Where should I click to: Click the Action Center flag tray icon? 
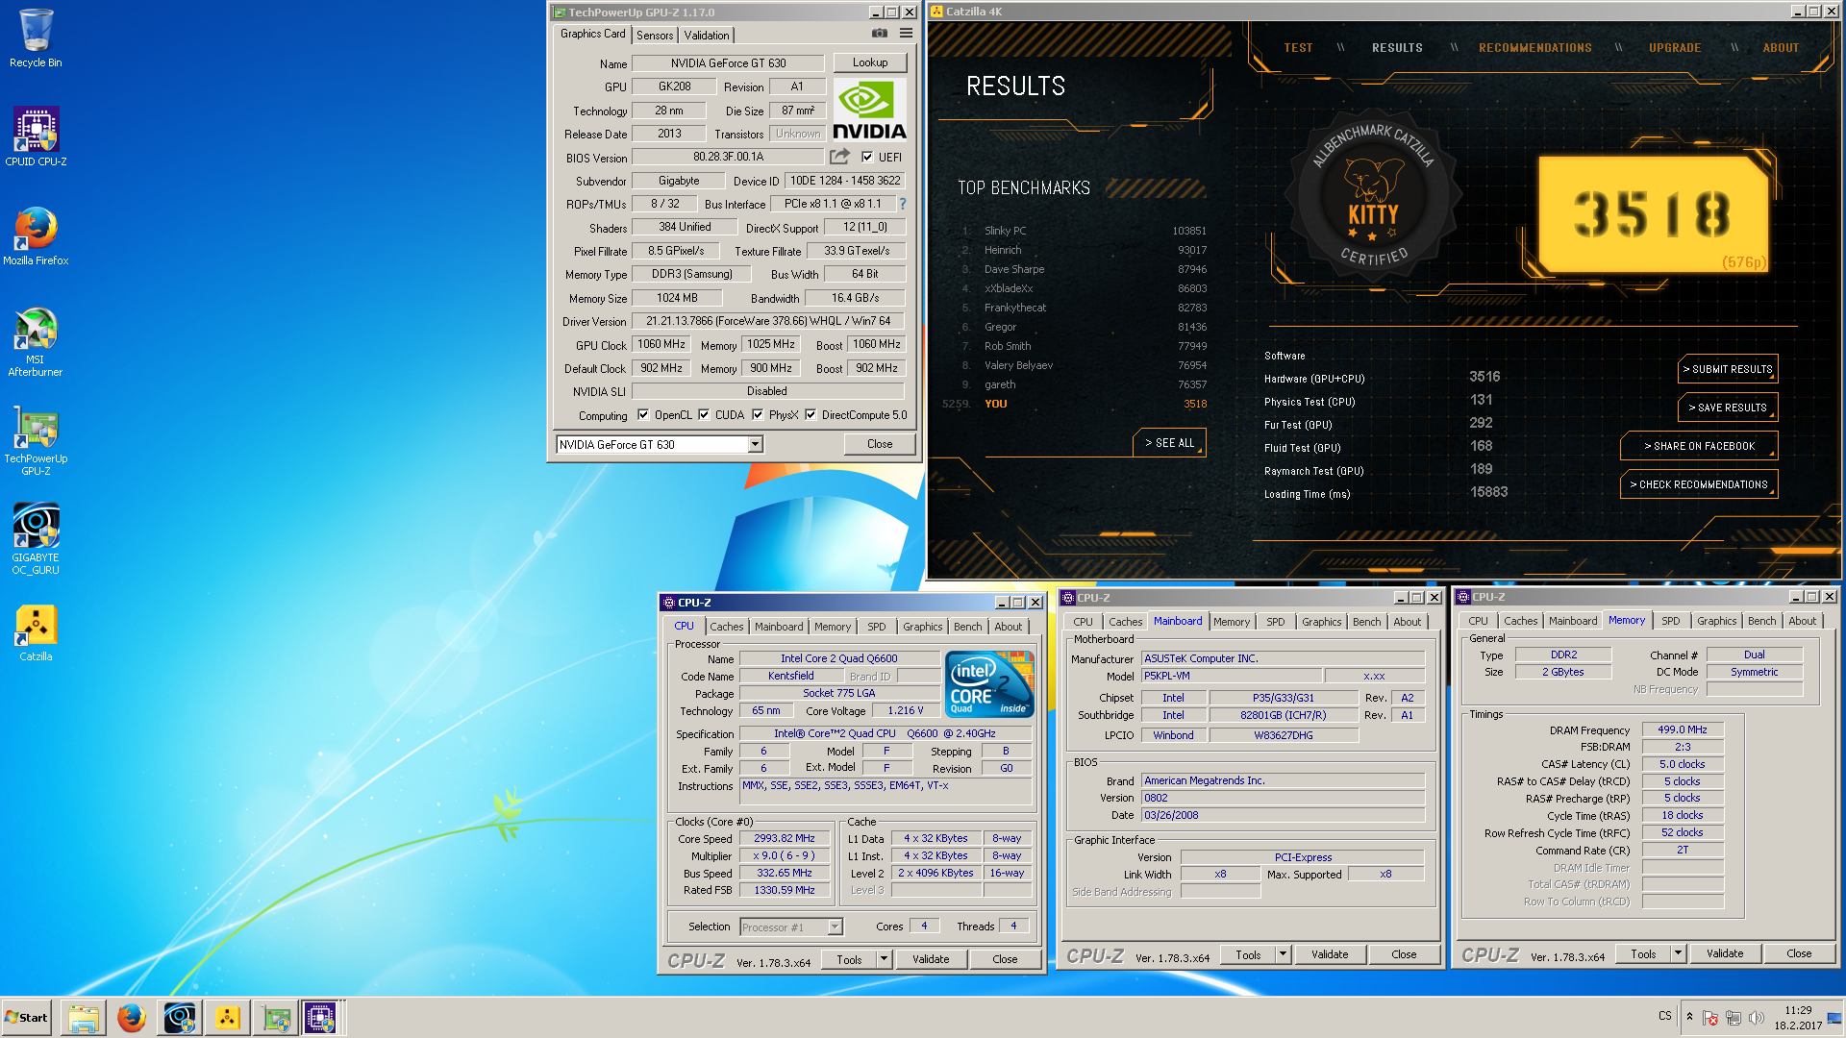[x=1710, y=1018]
